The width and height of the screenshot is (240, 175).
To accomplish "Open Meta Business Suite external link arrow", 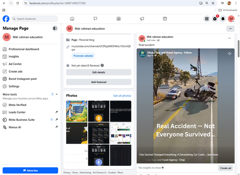I will pos(57,120).
